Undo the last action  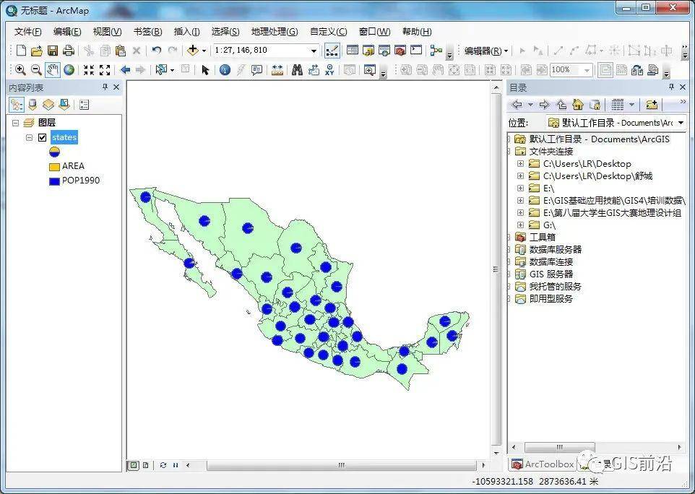pyautogui.click(x=156, y=51)
